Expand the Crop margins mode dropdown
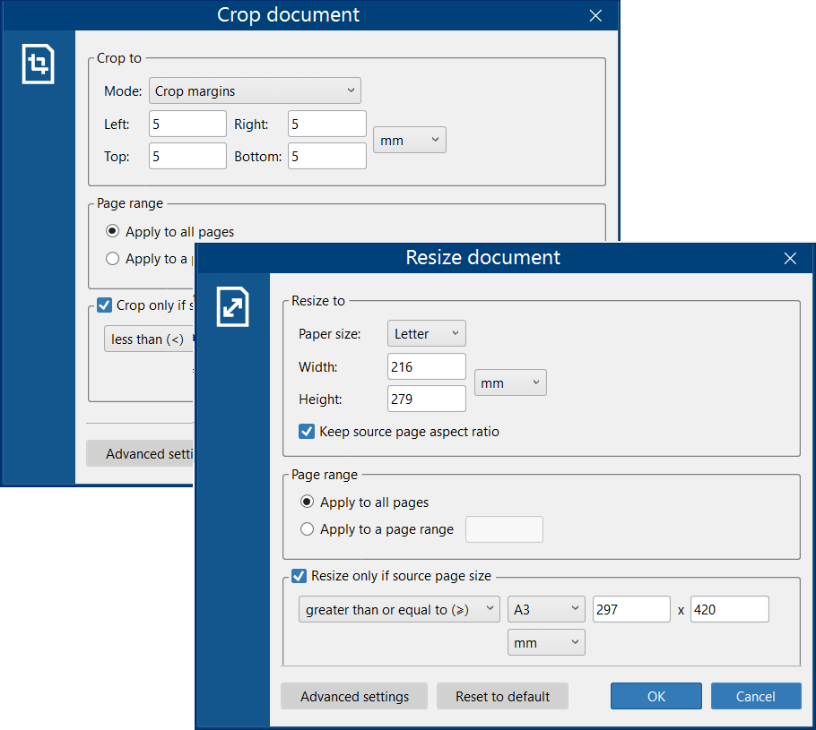Viewport: 816px width, 730px height. (x=255, y=90)
